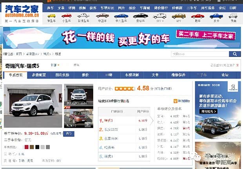Image resolution: width=243 pixels, height=169 pixels.
Task: Open the large white SUV photo
Action: (33, 106)
